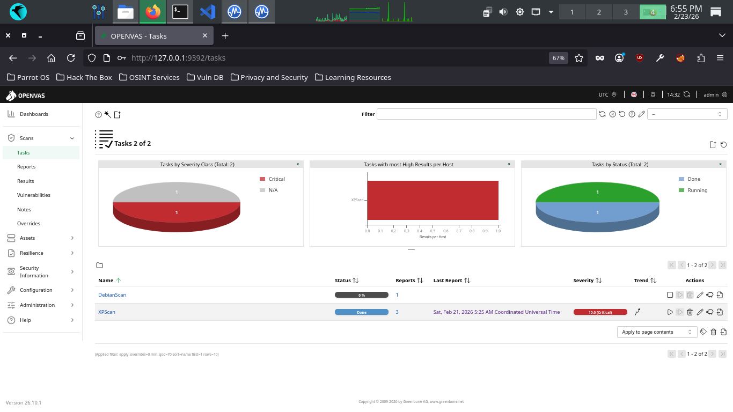Go to Vulnerabilities in the sidebar

coord(33,195)
